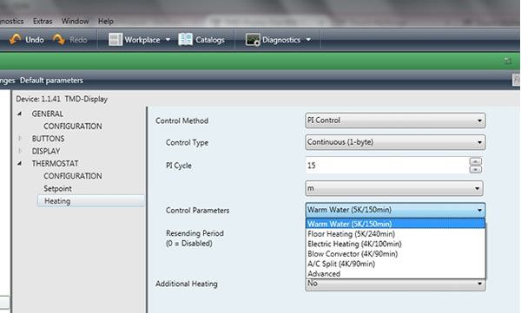Click the PI Cycle value field
521x313 pixels.
387,166
